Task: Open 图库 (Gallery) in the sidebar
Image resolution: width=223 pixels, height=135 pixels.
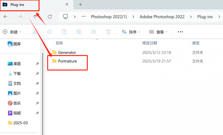Action: [x=14, y=44]
